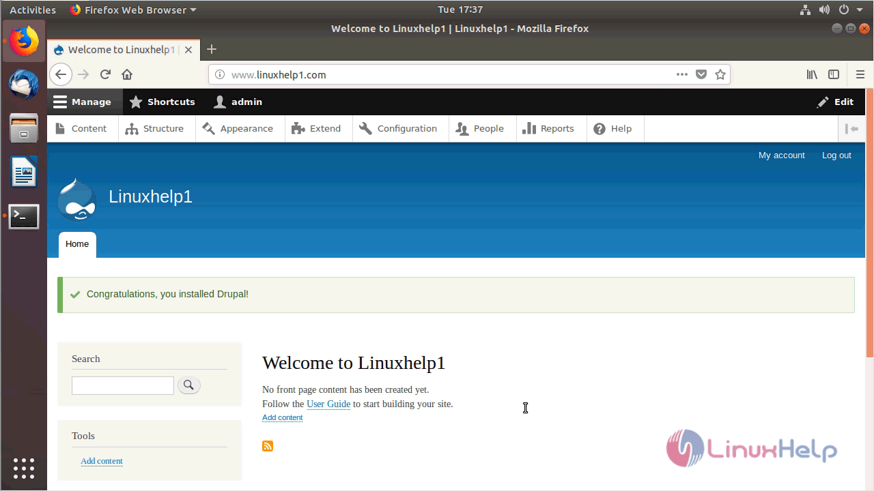Click Add content in the Tools block
Screen dimensions: 874x491
tap(102, 461)
